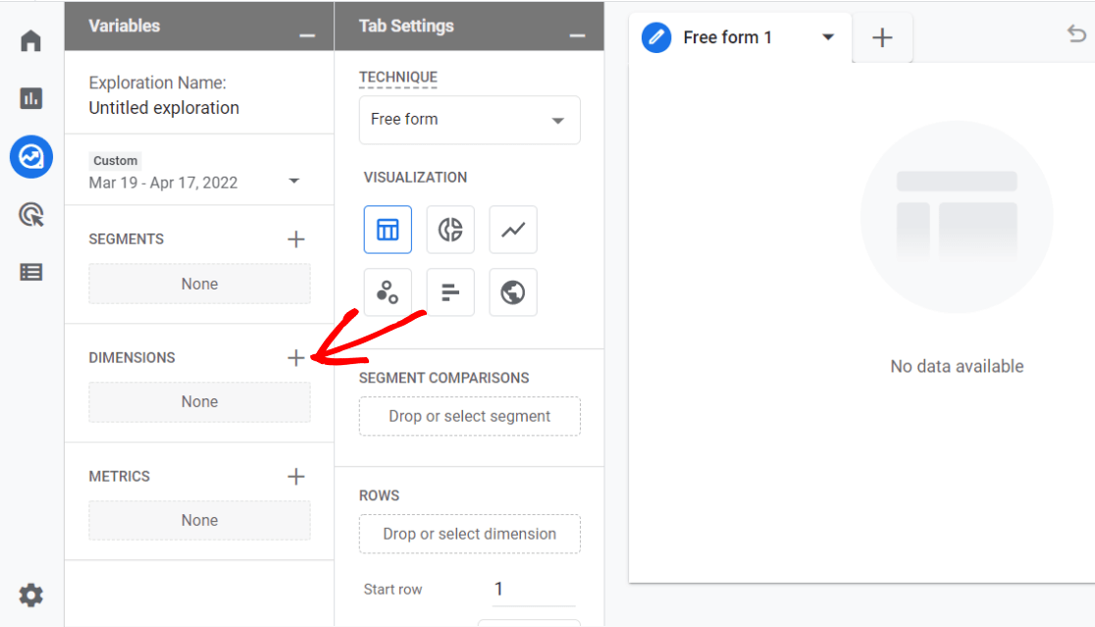The width and height of the screenshot is (1095, 627).
Task: Pick the scatter plot visualization
Action: point(388,291)
